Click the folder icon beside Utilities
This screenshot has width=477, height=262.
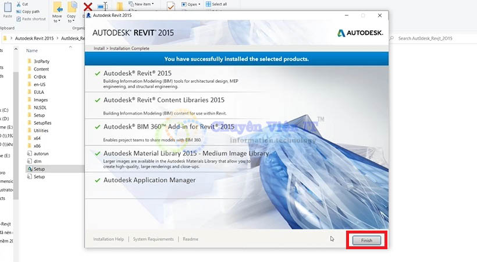(30, 130)
